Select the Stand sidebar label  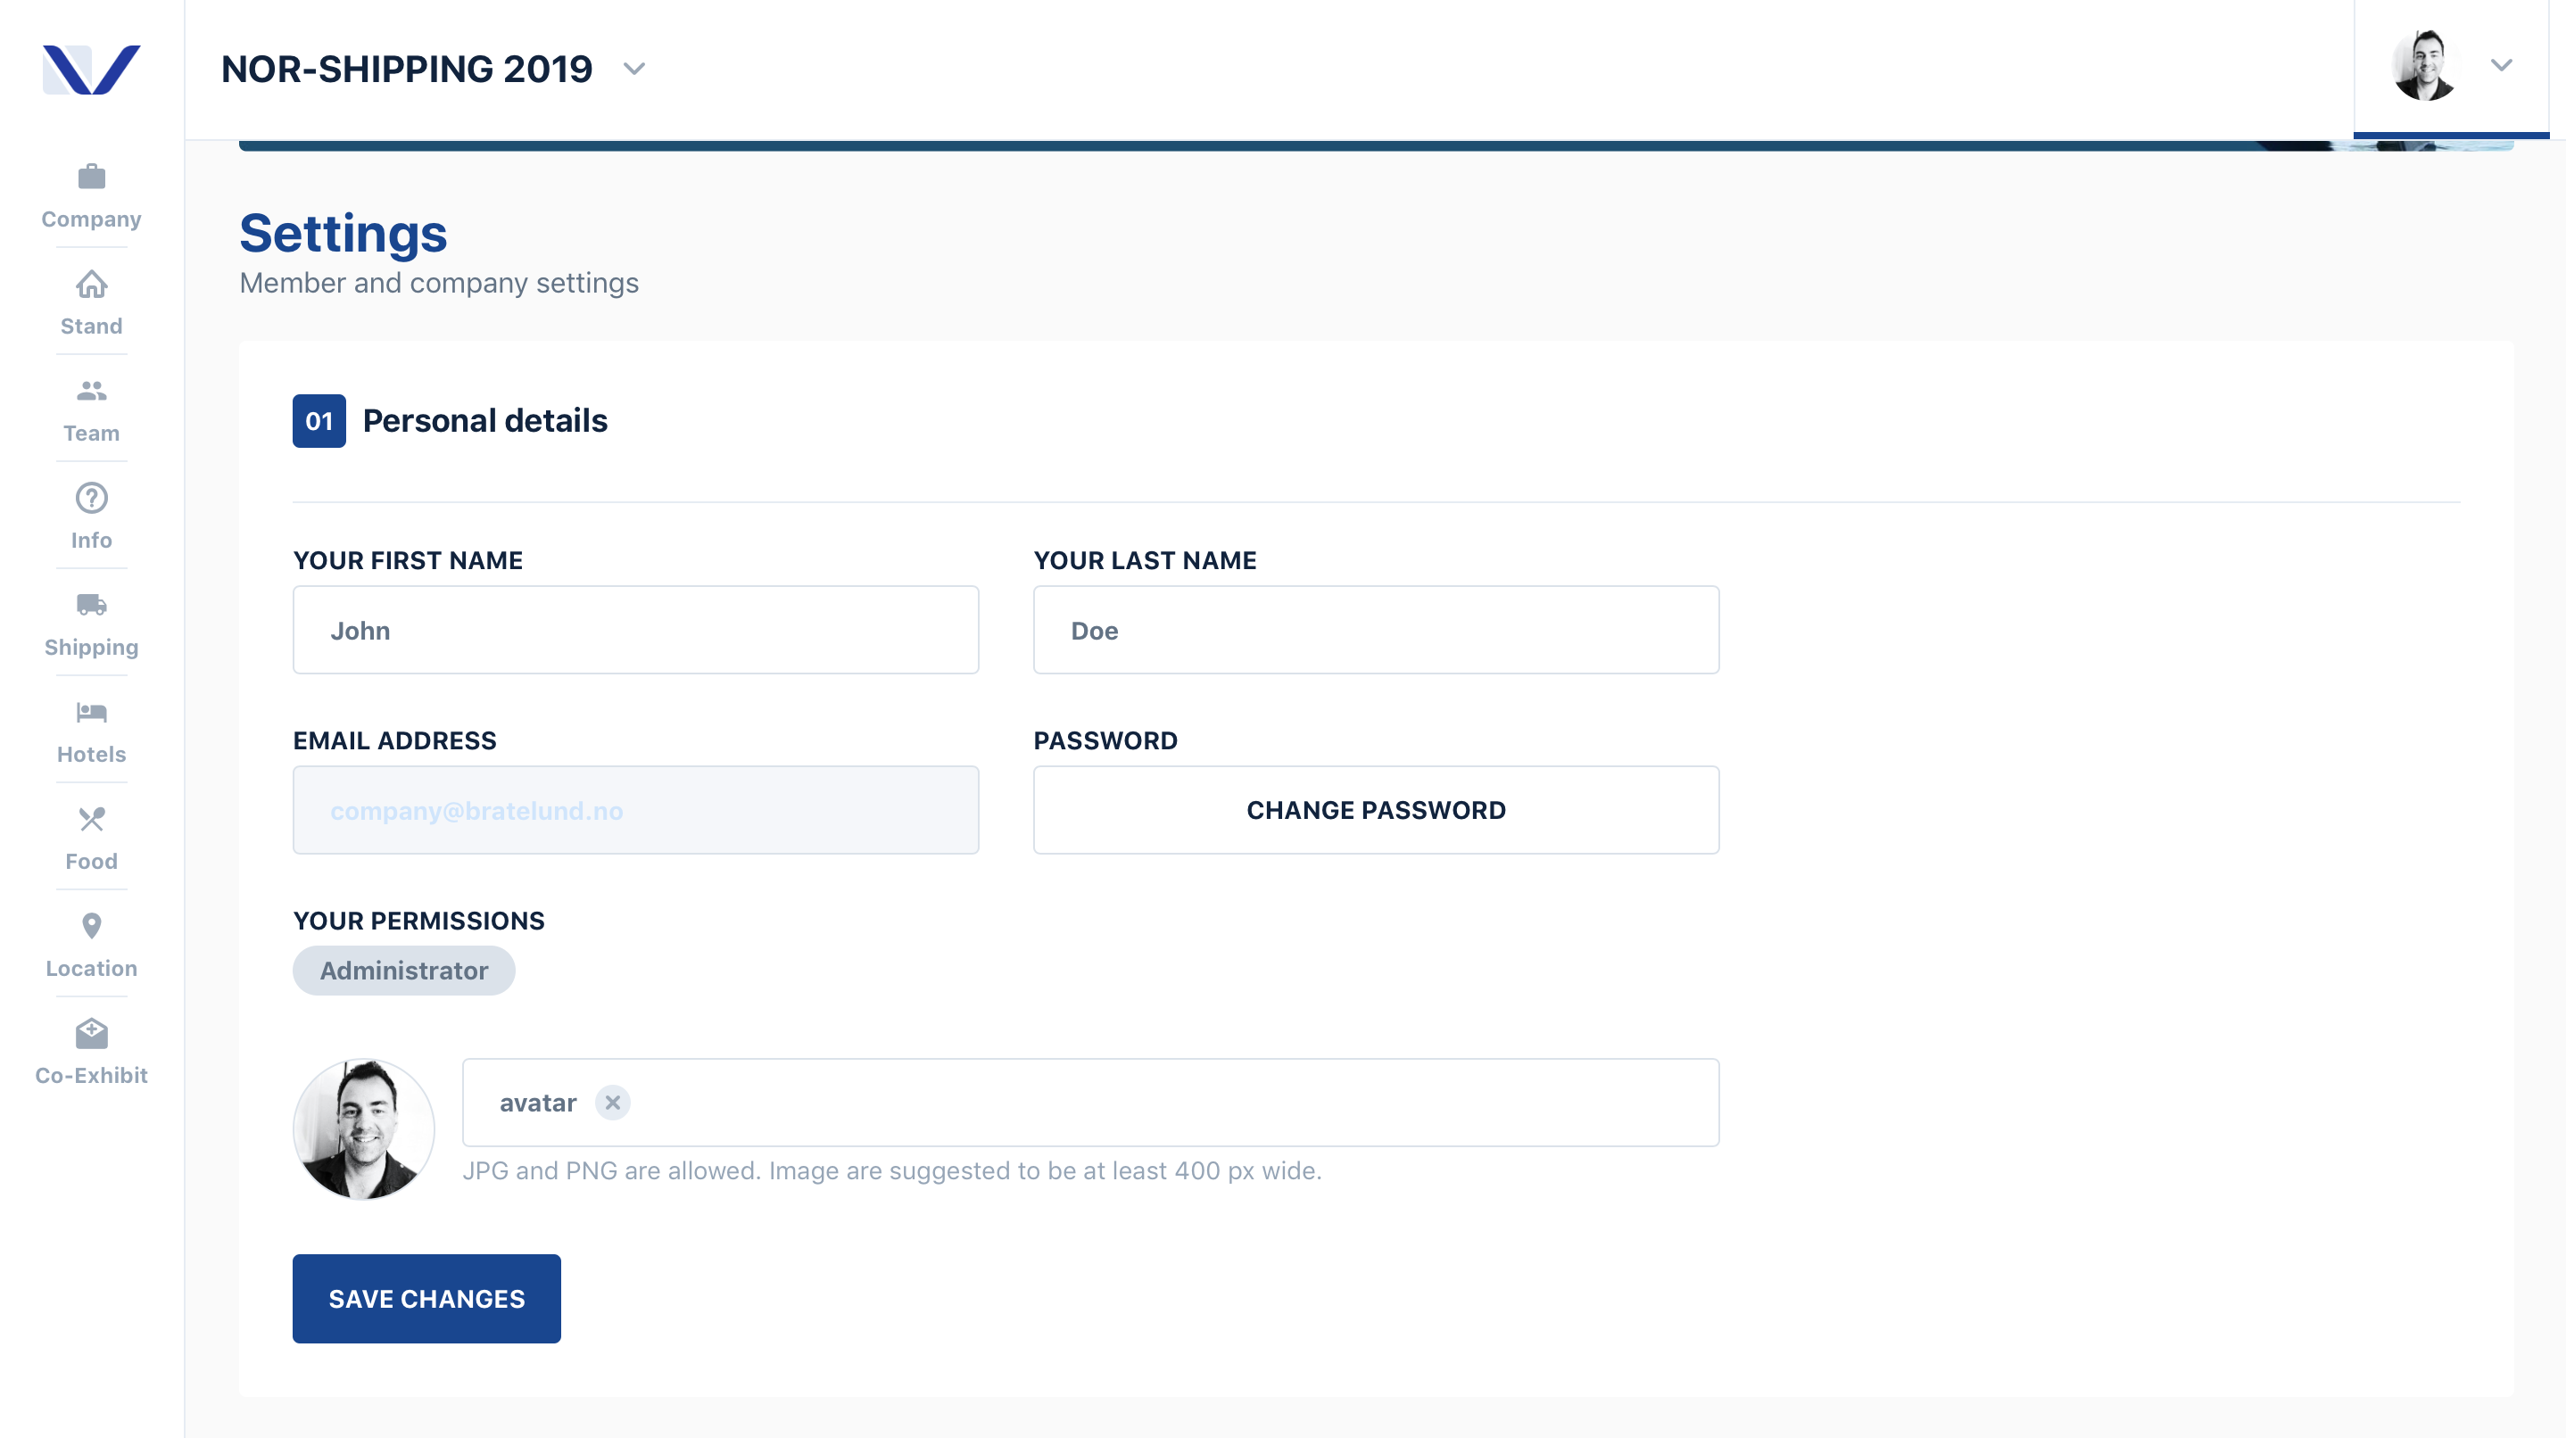point(92,326)
